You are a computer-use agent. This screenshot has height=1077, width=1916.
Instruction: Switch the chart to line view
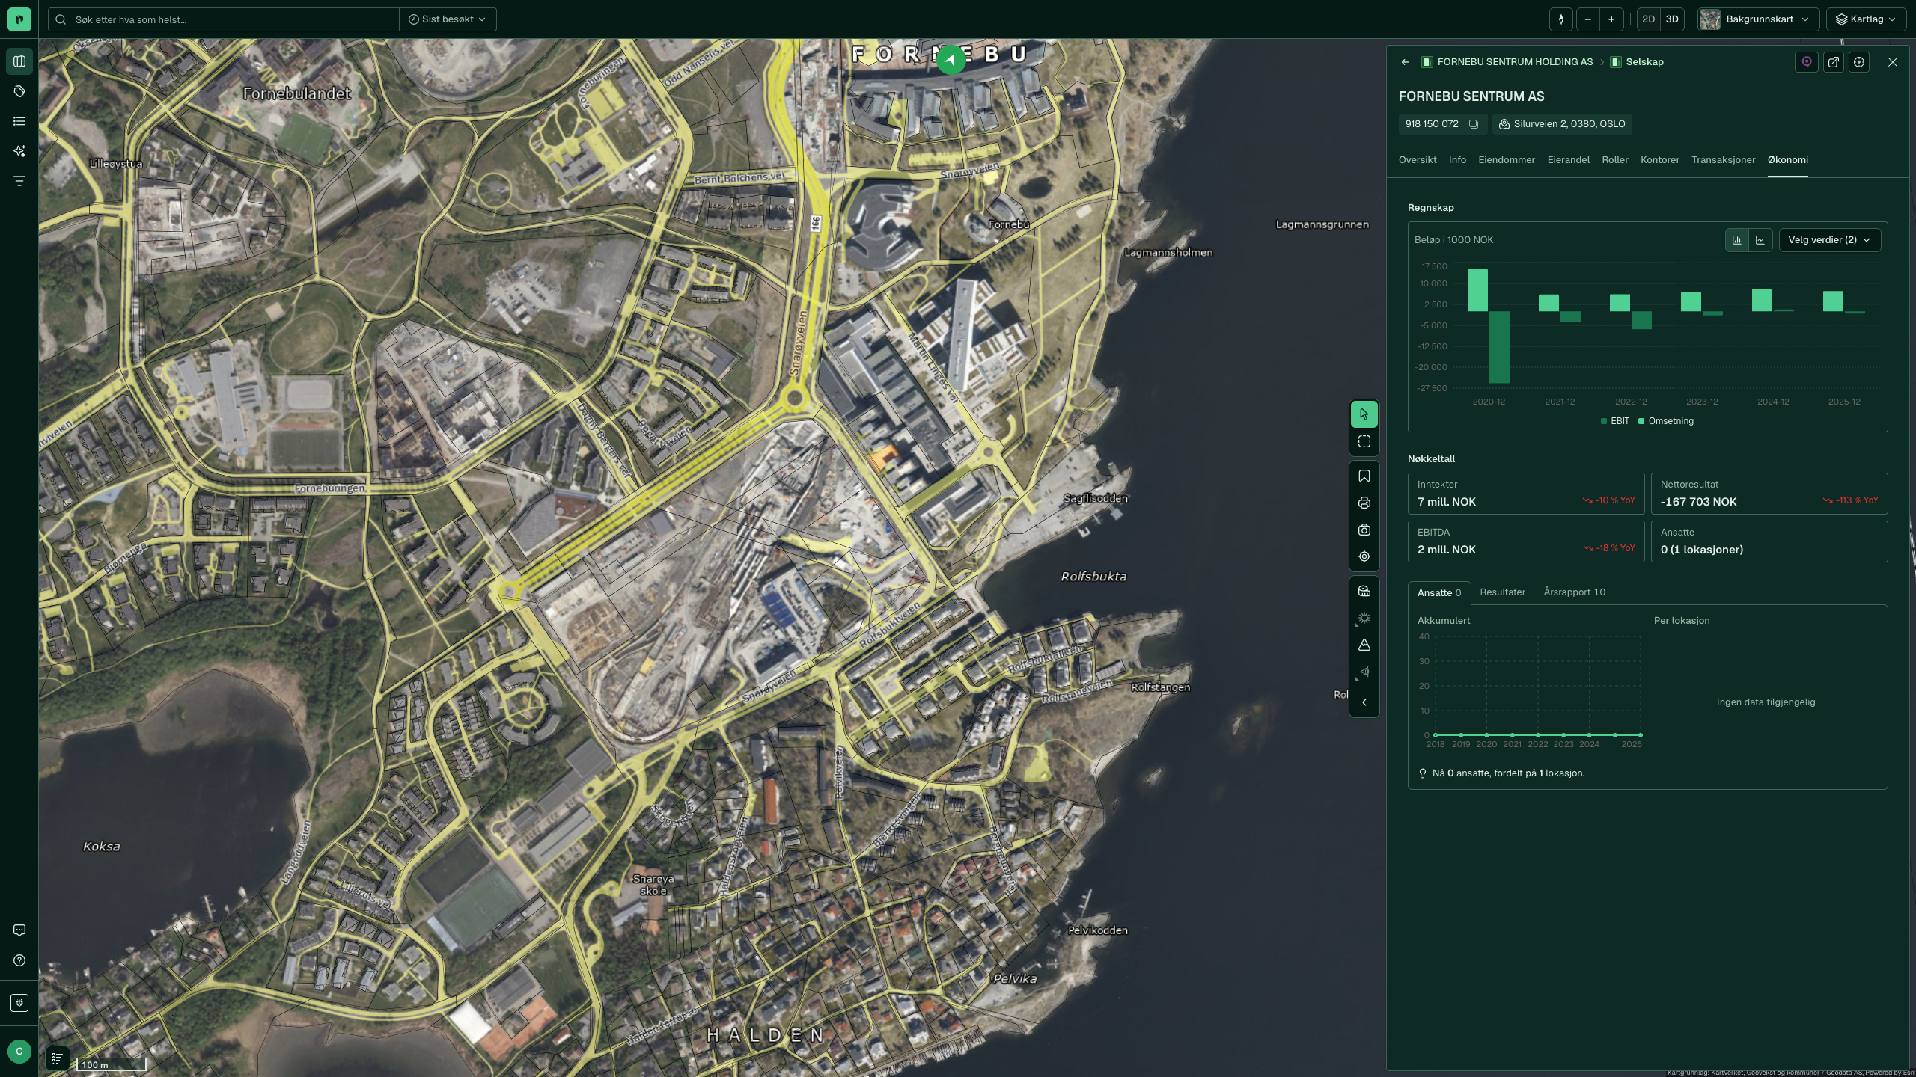coord(1760,240)
